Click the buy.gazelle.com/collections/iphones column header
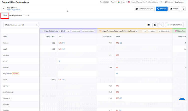 pos(118,31)
